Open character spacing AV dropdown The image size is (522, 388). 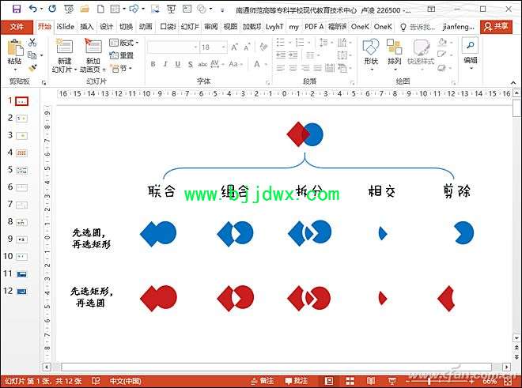(217, 64)
